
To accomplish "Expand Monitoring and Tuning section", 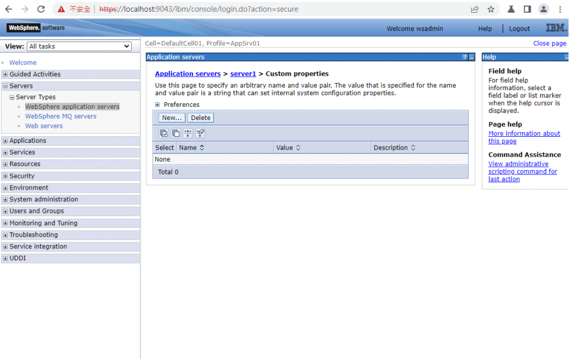I will click(x=5, y=223).
